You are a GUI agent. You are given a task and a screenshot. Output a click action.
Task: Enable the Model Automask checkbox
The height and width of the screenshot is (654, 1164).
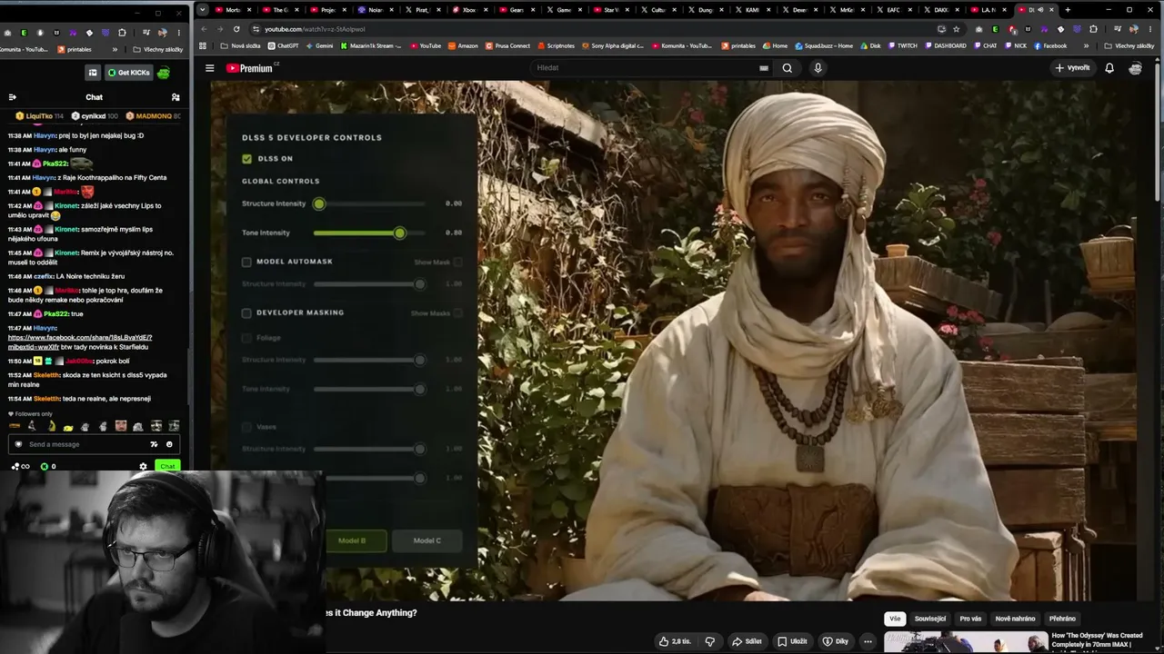[x=246, y=262]
